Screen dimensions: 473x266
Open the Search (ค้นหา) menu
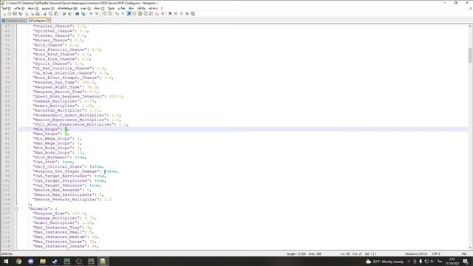[x=33, y=8]
